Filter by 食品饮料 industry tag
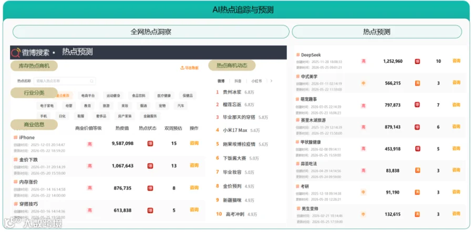 point(138,95)
